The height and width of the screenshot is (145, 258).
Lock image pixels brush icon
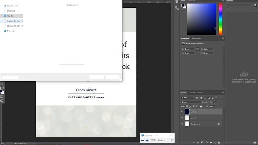pos(190,106)
